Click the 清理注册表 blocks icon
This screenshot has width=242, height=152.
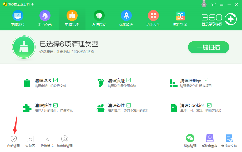pos(174,83)
